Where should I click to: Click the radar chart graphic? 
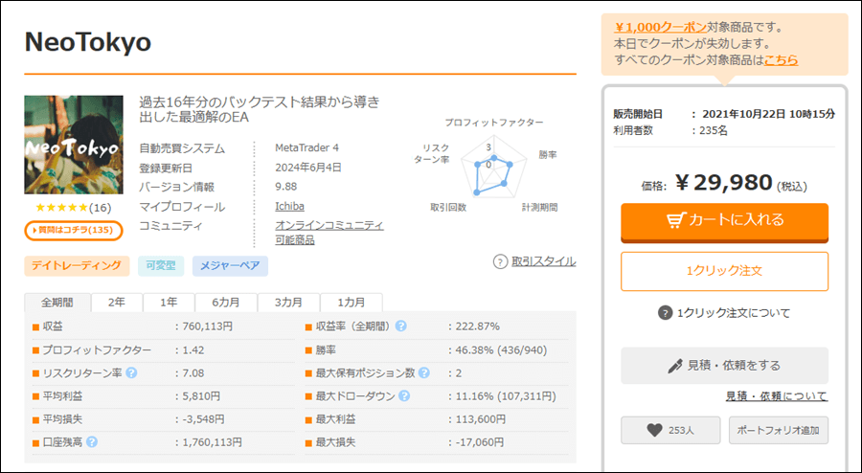(x=493, y=168)
